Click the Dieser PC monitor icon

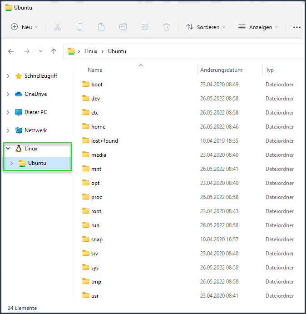coord(19,112)
